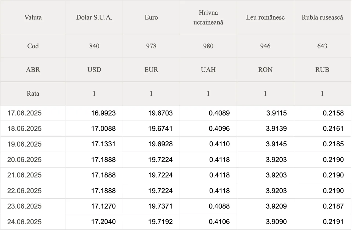
Task: Click the RUB abbreviation cell
Action: tap(322, 70)
